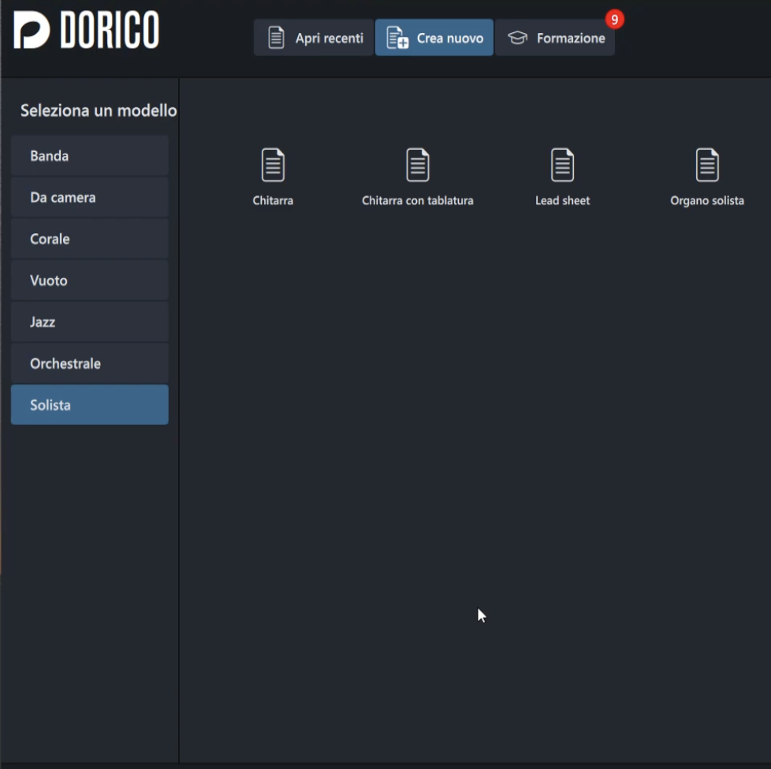Click the Chitarra con tablatura label
The height and width of the screenshot is (769, 771).
click(417, 201)
